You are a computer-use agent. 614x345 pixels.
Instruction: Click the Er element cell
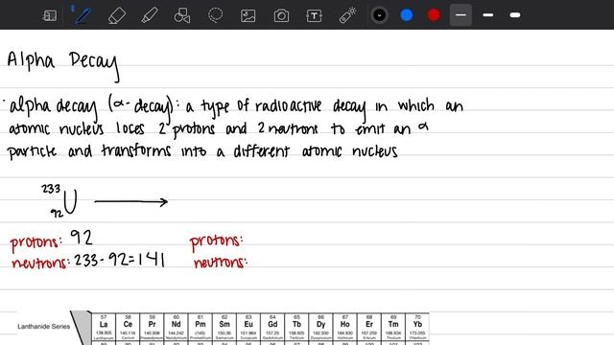pyautogui.click(x=369, y=327)
